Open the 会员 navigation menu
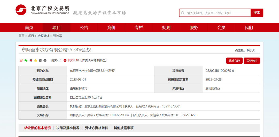Image resolution: width=279 pixels, height=137 pixels. [221, 27]
